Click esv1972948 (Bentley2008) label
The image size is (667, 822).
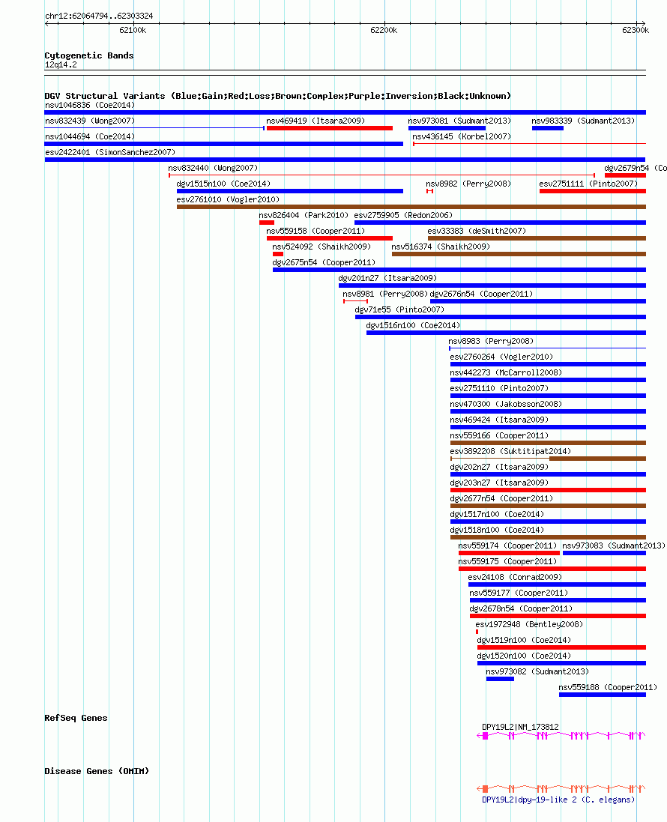click(x=529, y=624)
